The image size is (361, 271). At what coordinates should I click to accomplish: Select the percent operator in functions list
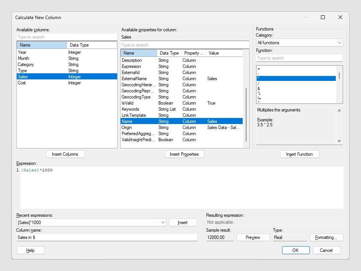pos(296,94)
